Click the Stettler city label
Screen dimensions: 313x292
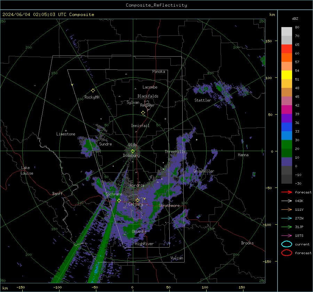tap(203, 100)
